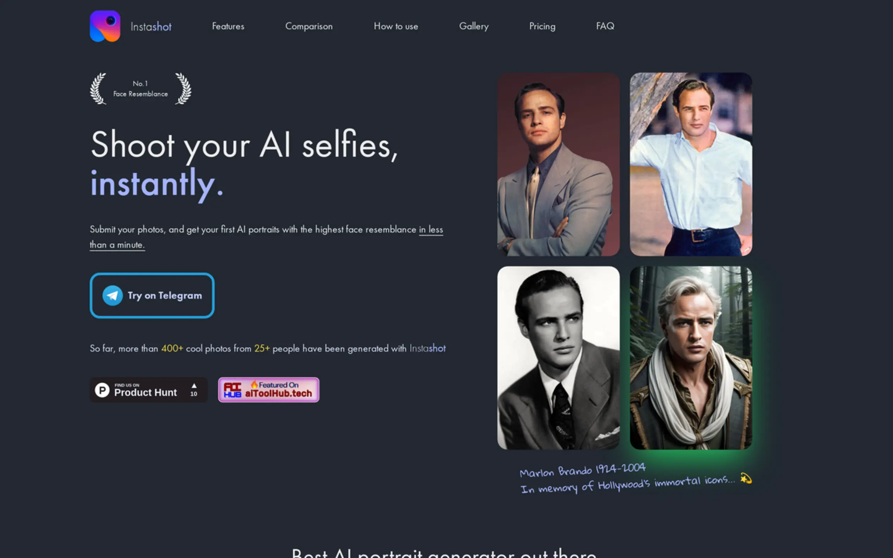Click the right laurel wreath icon
893x558 pixels.
click(x=184, y=89)
